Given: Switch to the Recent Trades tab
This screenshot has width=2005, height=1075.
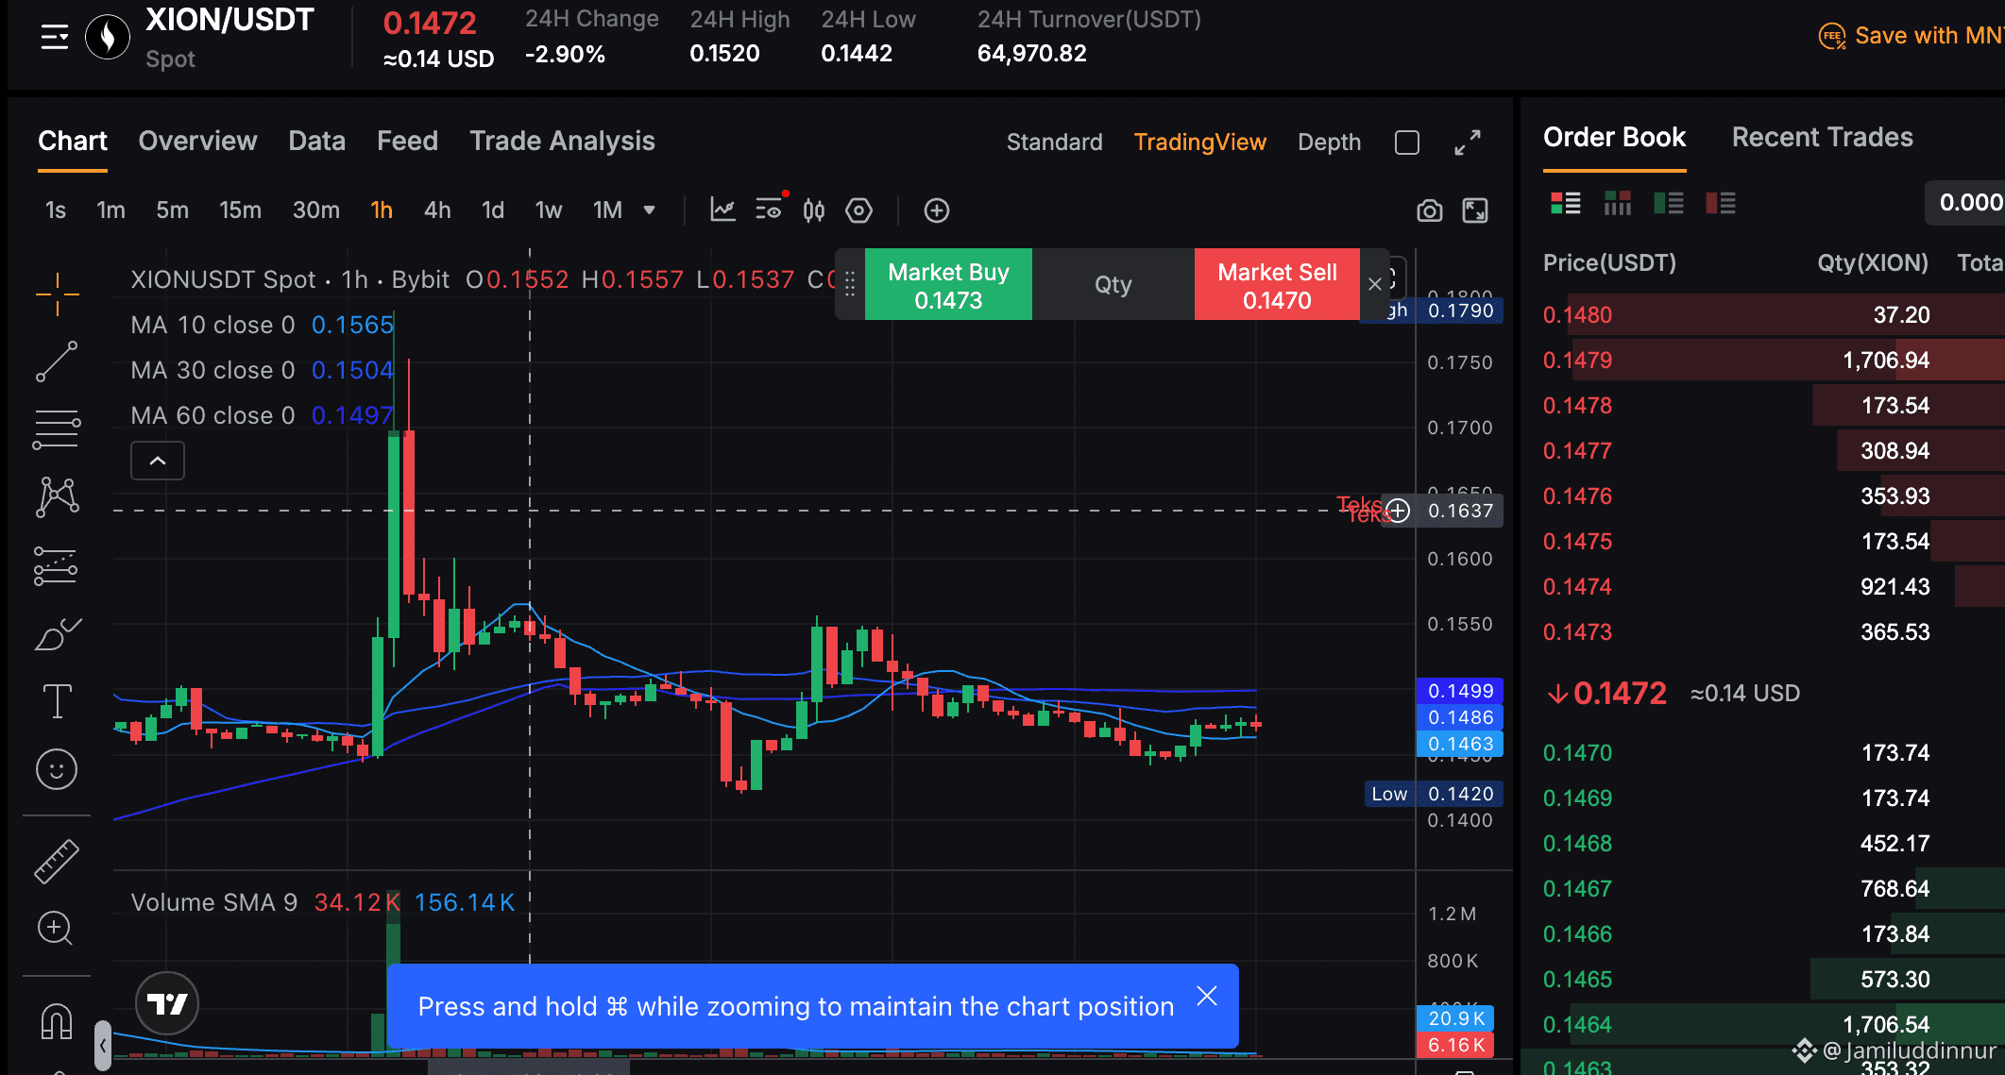Looking at the screenshot, I should pos(1823,137).
